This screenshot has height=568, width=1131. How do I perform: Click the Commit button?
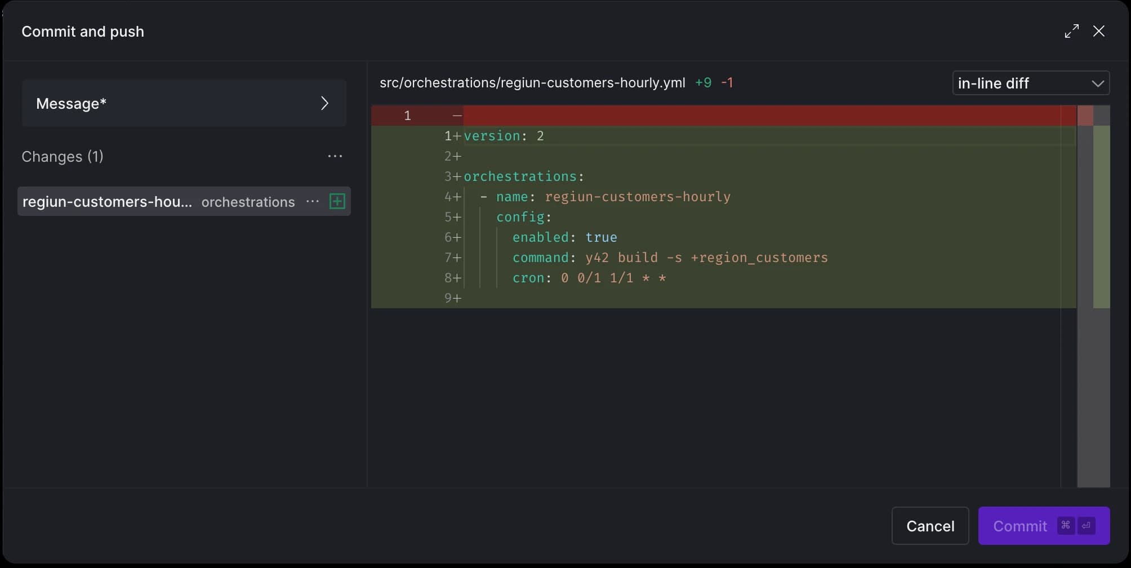tap(1044, 526)
